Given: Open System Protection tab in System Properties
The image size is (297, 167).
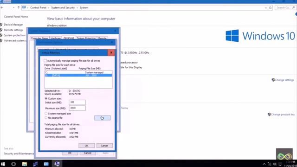Looking at the screenshot, I should [86, 38].
